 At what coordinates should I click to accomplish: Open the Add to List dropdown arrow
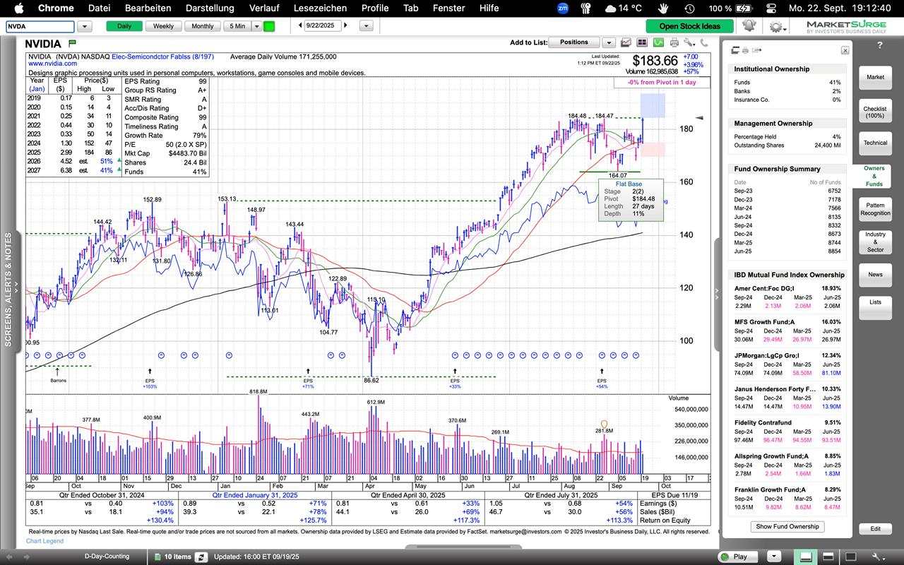click(608, 42)
